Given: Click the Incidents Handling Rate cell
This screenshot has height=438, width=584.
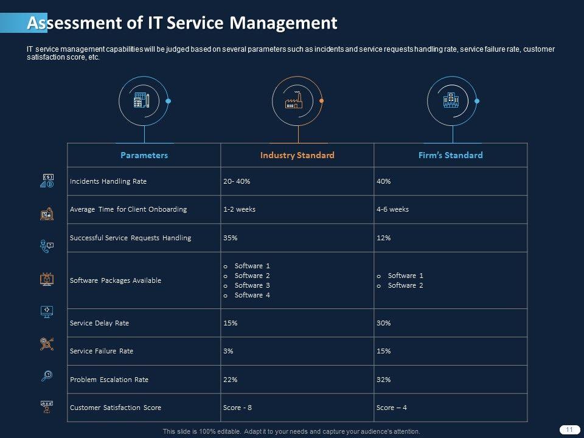Looking at the screenshot, I should [x=144, y=181].
